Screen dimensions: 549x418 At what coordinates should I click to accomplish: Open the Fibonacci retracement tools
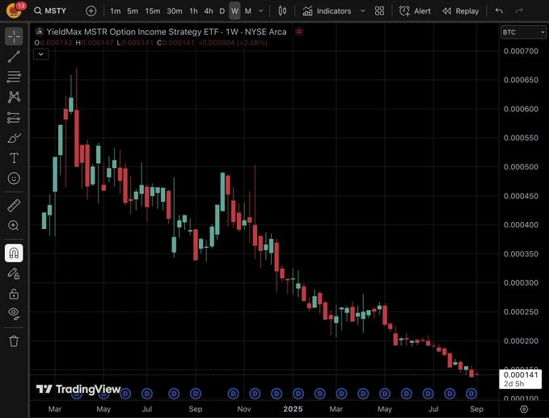pyautogui.click(x=14, y=77)
